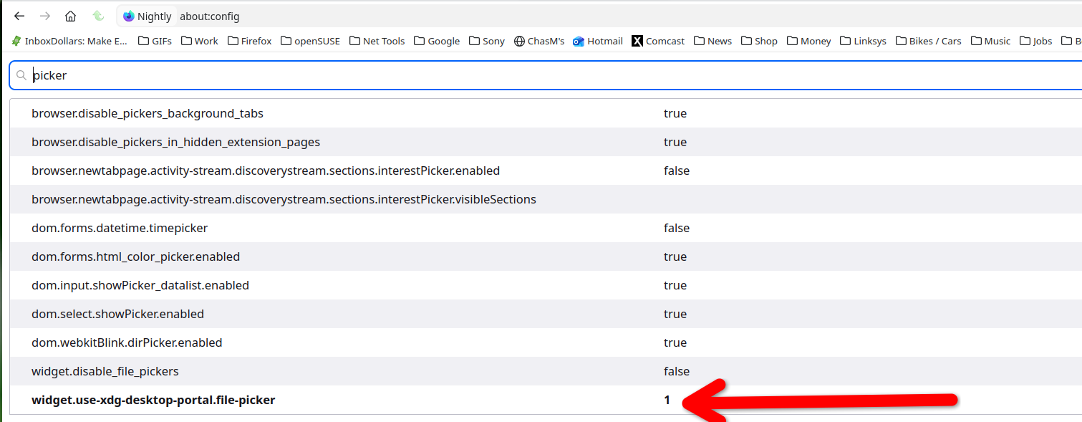The width and height of the screenshot is (1082, 422).
Task: Go to the Home page icon
Action: pyautogui.click(x=70, y=16)
